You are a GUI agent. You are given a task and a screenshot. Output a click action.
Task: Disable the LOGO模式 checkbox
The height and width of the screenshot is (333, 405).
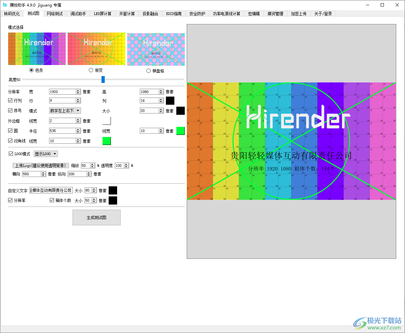[10, 153]
